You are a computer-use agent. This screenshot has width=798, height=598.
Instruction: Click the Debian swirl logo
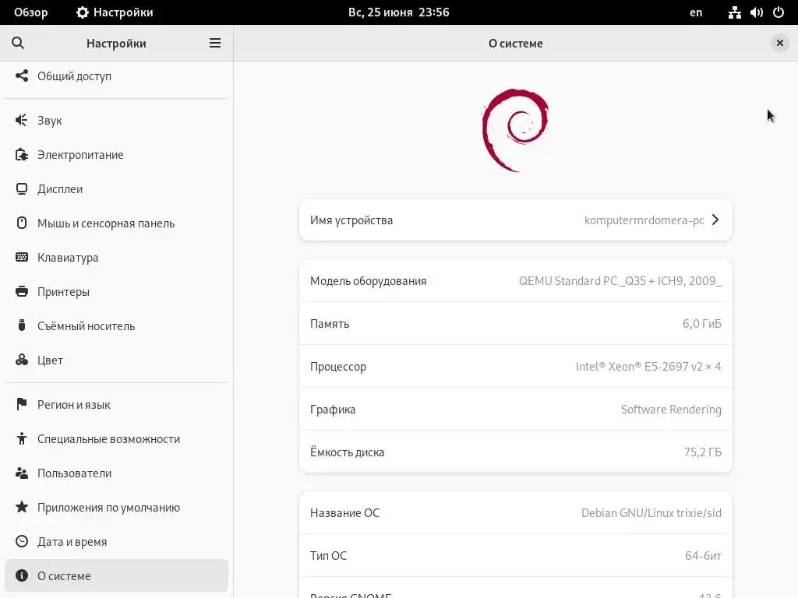516,130
